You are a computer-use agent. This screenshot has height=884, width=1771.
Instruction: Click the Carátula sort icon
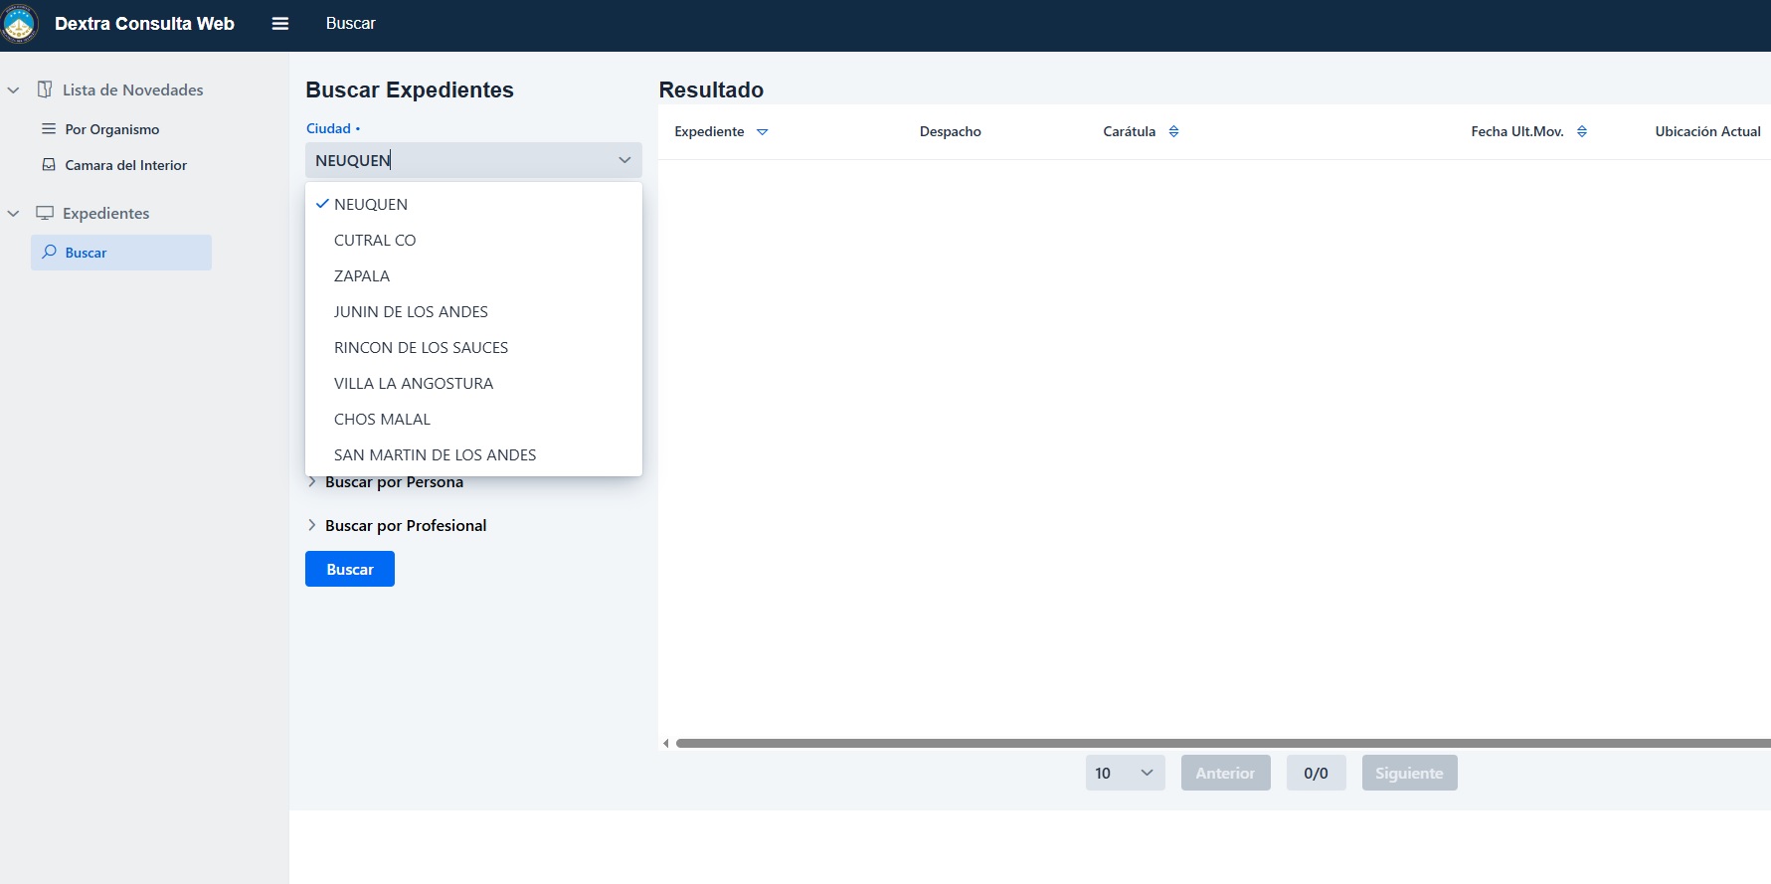[x=1174, y=132]
